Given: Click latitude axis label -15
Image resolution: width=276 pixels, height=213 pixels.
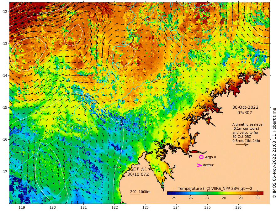Looking at the screenshot, I should [x=5, y=107].
